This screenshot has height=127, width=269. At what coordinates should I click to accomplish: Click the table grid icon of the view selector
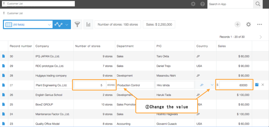8,25
